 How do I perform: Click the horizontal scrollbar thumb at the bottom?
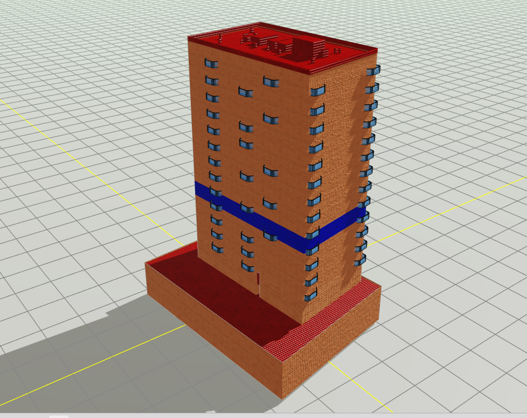pyautogui.click(x=58, y=416)
